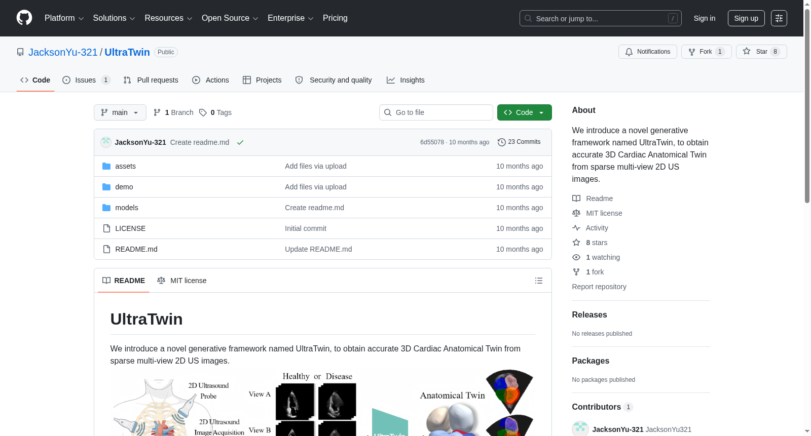This screenshot has width=811, height=436.
Task: Open the README outline icon
Action: pyautogui.click(x=539, y=281)
